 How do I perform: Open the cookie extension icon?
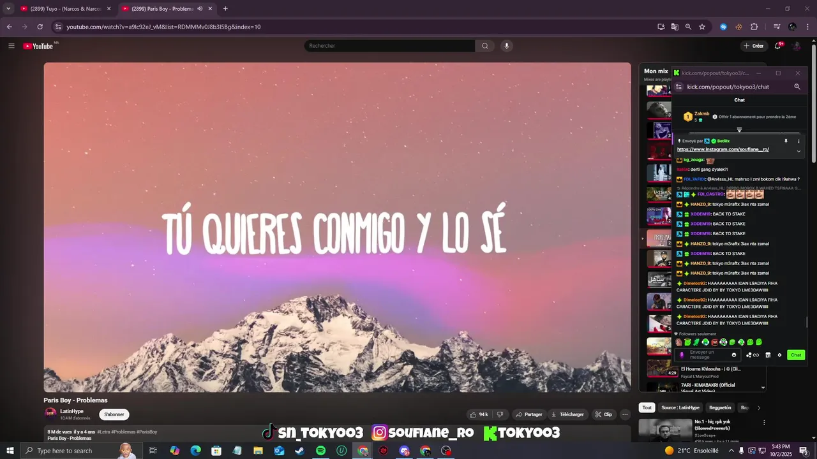tap(738, 27)
